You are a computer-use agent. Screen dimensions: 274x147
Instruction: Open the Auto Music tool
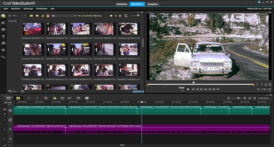(63, 98)
